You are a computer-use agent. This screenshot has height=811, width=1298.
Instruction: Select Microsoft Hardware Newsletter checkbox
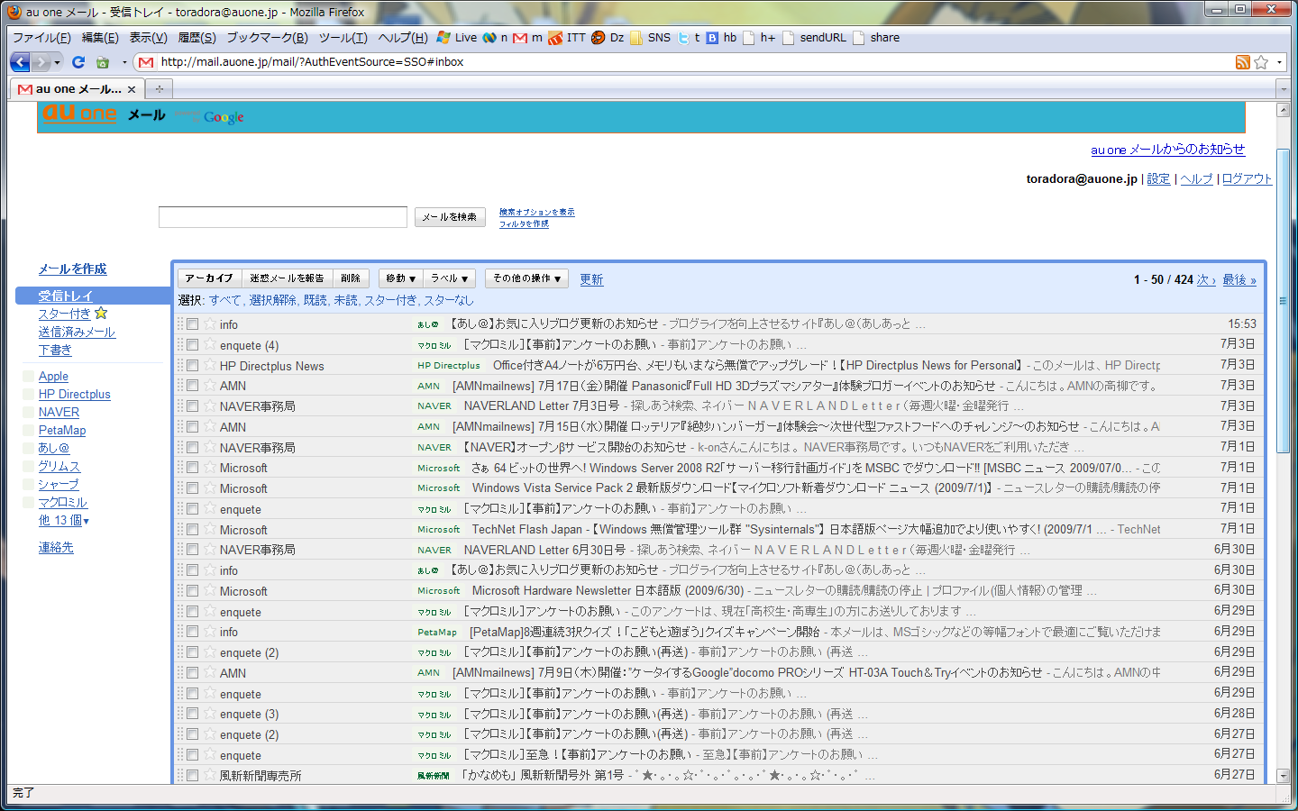pos(192,591)
